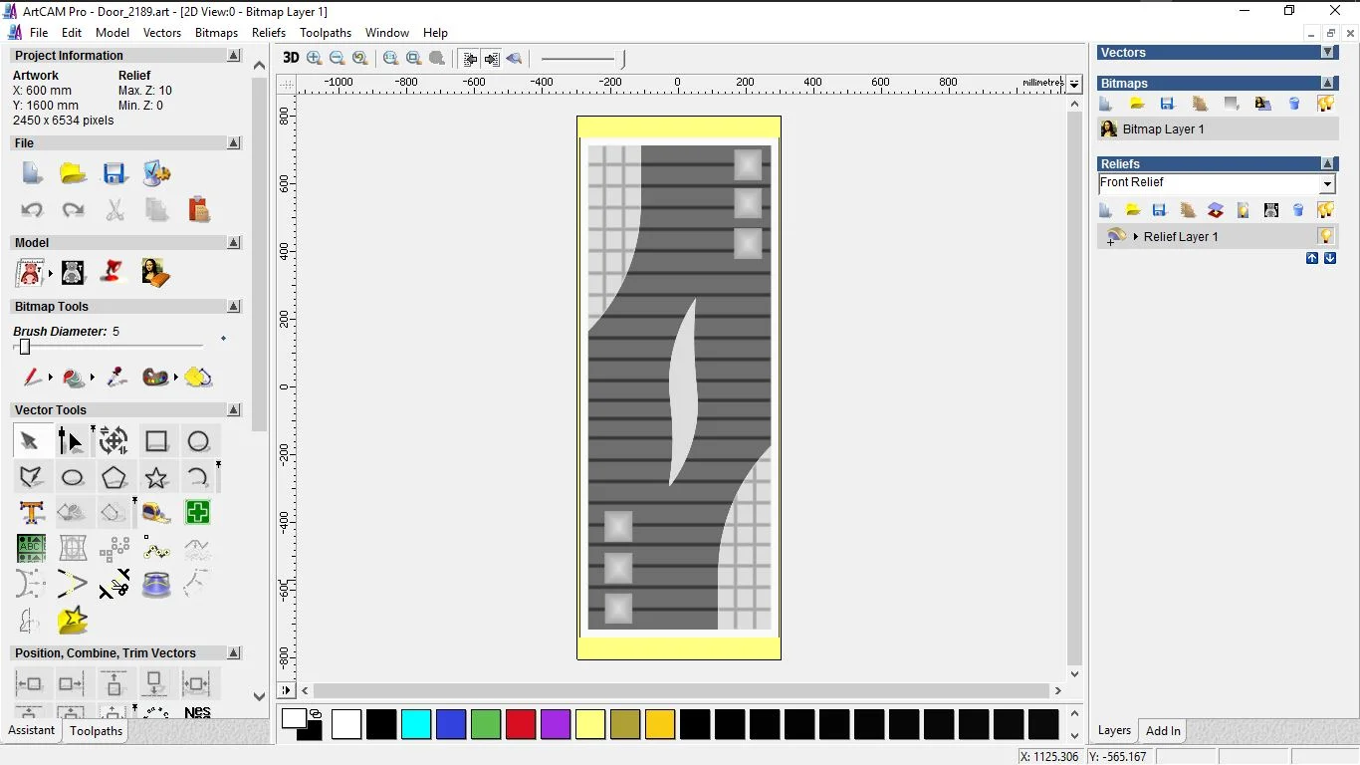This screenshot has height=765, width=1360.
Task: Click the Create Vector Text tool
Action: click(x=32, y=513)
